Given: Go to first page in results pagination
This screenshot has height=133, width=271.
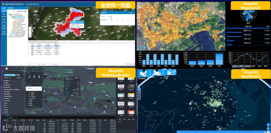Looking at the screenshot, I should point(34,64).
